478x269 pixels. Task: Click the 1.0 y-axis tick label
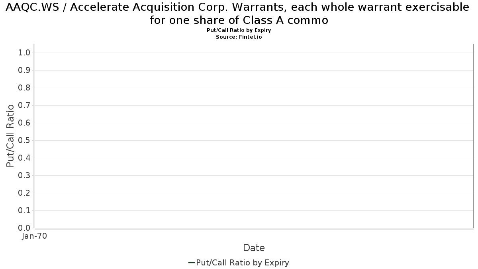24,53
